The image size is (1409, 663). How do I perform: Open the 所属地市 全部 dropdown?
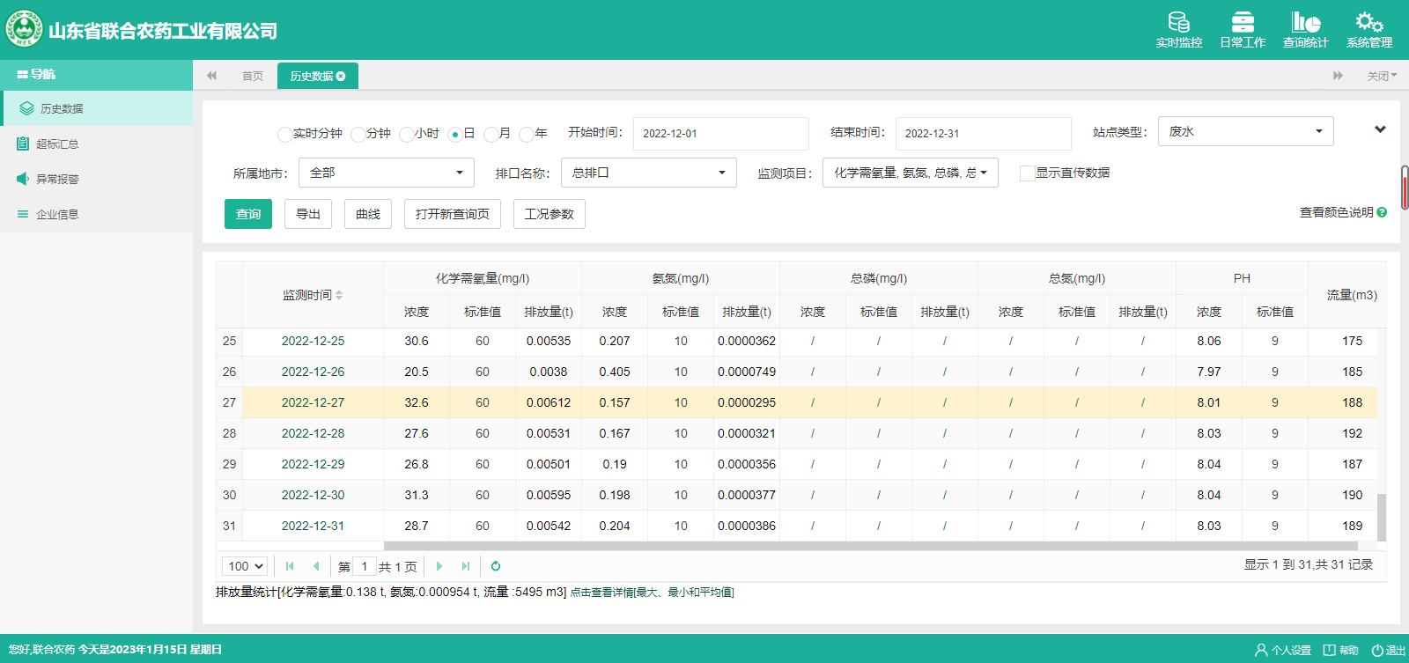click(386, 173)
